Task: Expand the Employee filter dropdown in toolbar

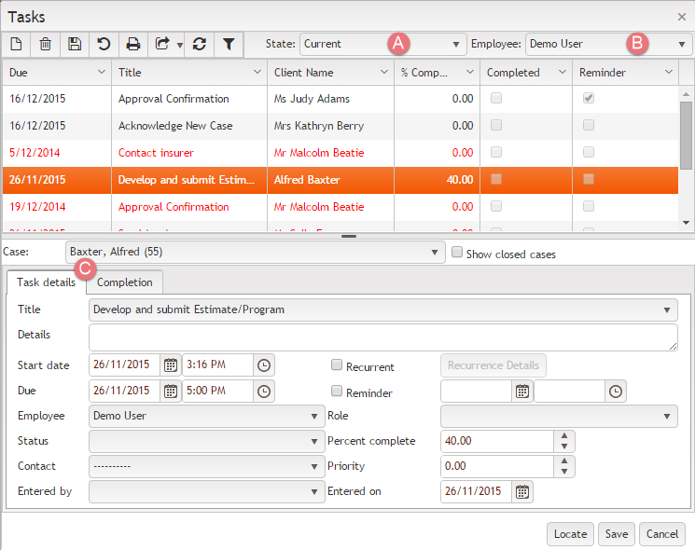Action: (608, 44)
